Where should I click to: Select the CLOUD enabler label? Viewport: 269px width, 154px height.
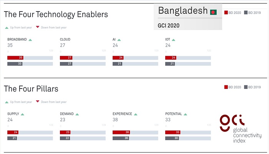[65, 40]
